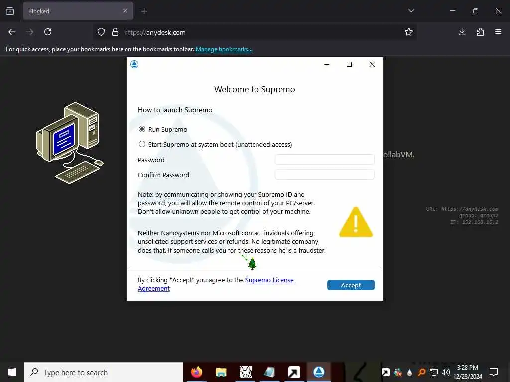This screenshot has height=382, width=510.
Task: Close the Blocked tab
Action: point(125,11)
